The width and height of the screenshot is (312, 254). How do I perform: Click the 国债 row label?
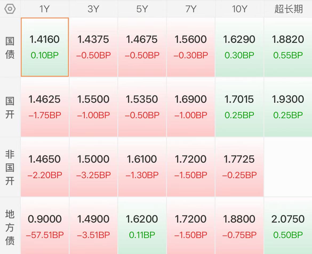coord(10,47)
